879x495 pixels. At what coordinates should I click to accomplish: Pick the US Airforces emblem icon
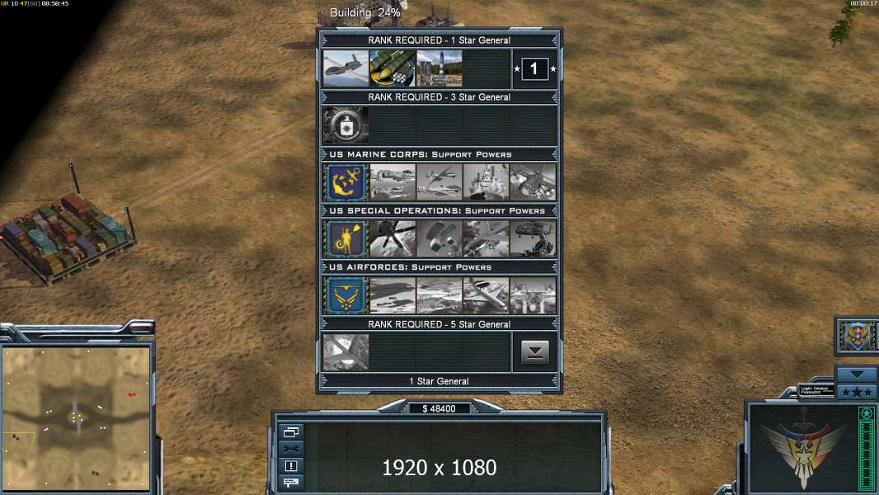click(345, 295)
